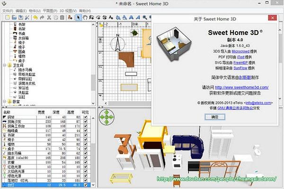
Task: Click the green 3D view navigation arrows
Action: (107, 115)
